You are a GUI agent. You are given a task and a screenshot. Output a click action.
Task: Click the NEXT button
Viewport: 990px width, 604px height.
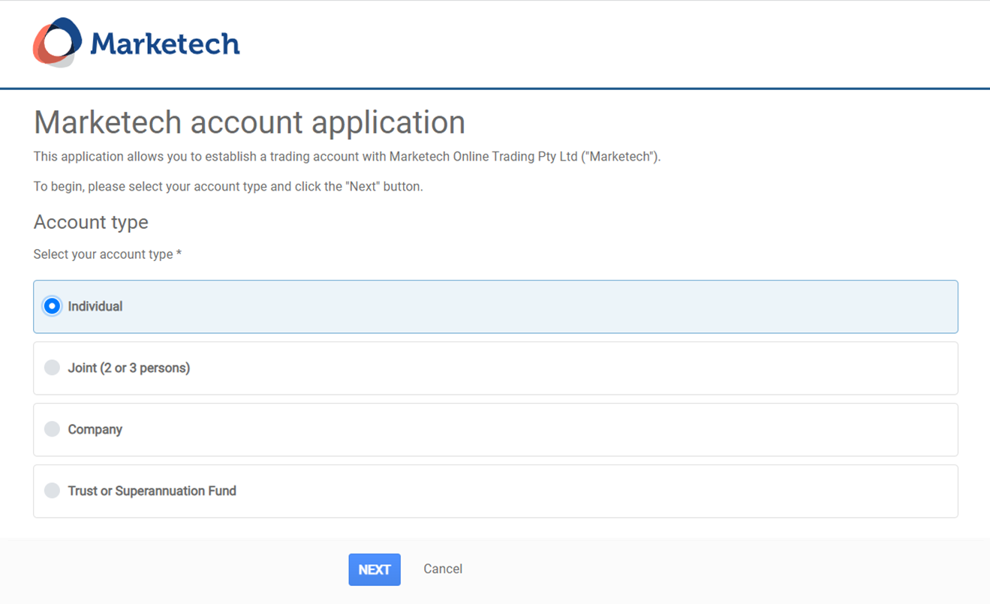[x=375, y=569]
